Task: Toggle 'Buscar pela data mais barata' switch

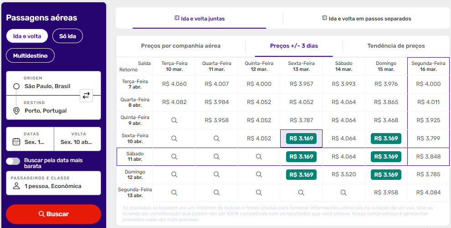Action: 13,161
